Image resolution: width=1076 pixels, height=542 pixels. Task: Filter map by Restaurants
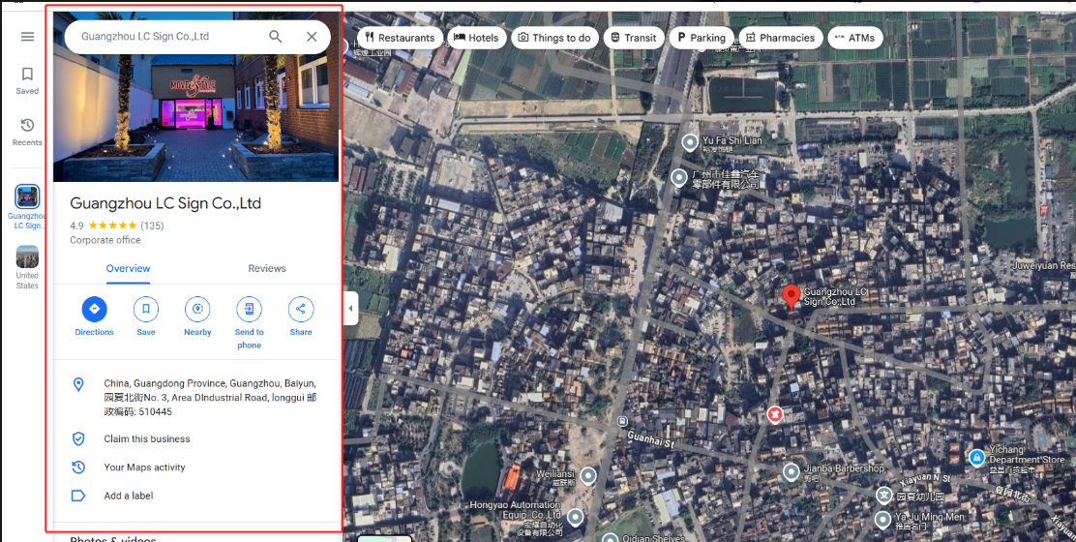400,38
